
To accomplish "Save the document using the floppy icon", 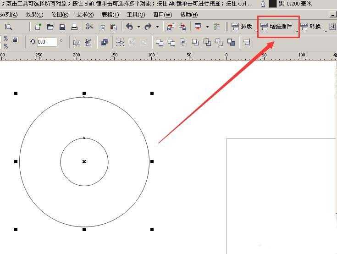I will click(x=62, y=27).
